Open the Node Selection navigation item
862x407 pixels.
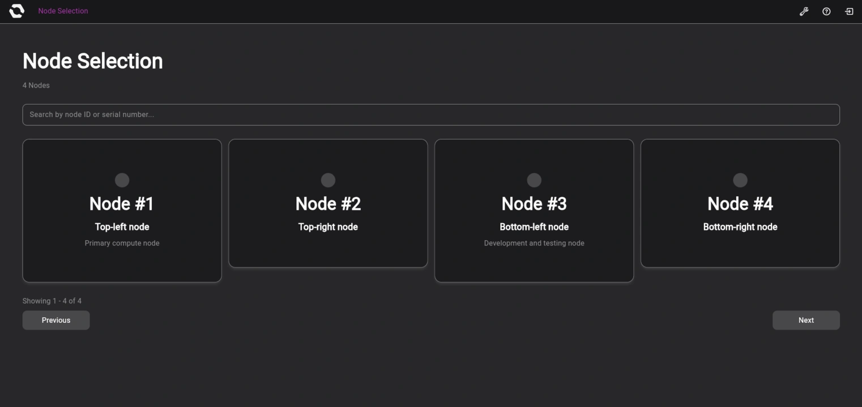tap(63, 11)
